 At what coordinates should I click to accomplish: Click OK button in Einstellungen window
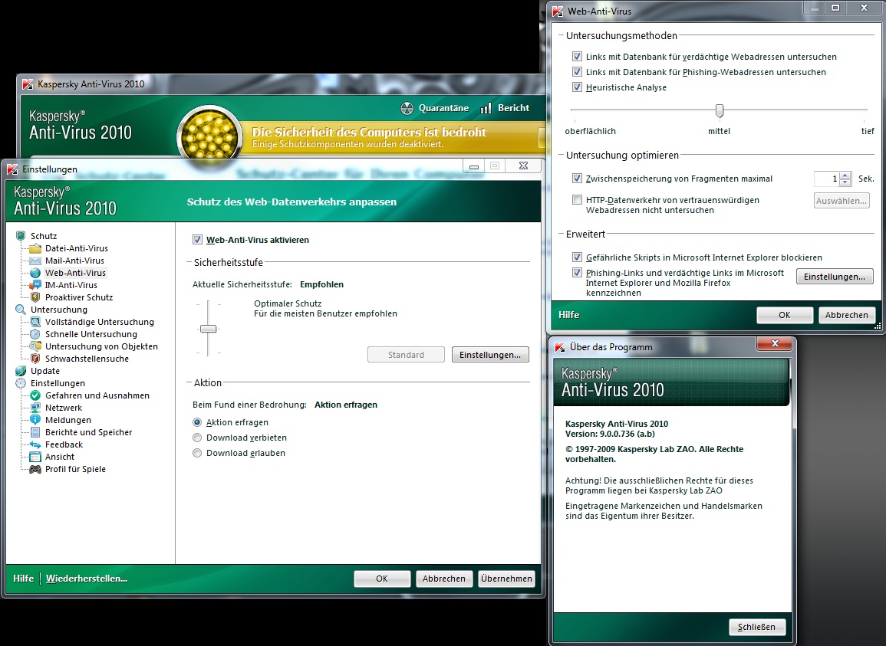click(x=382, y=579)
